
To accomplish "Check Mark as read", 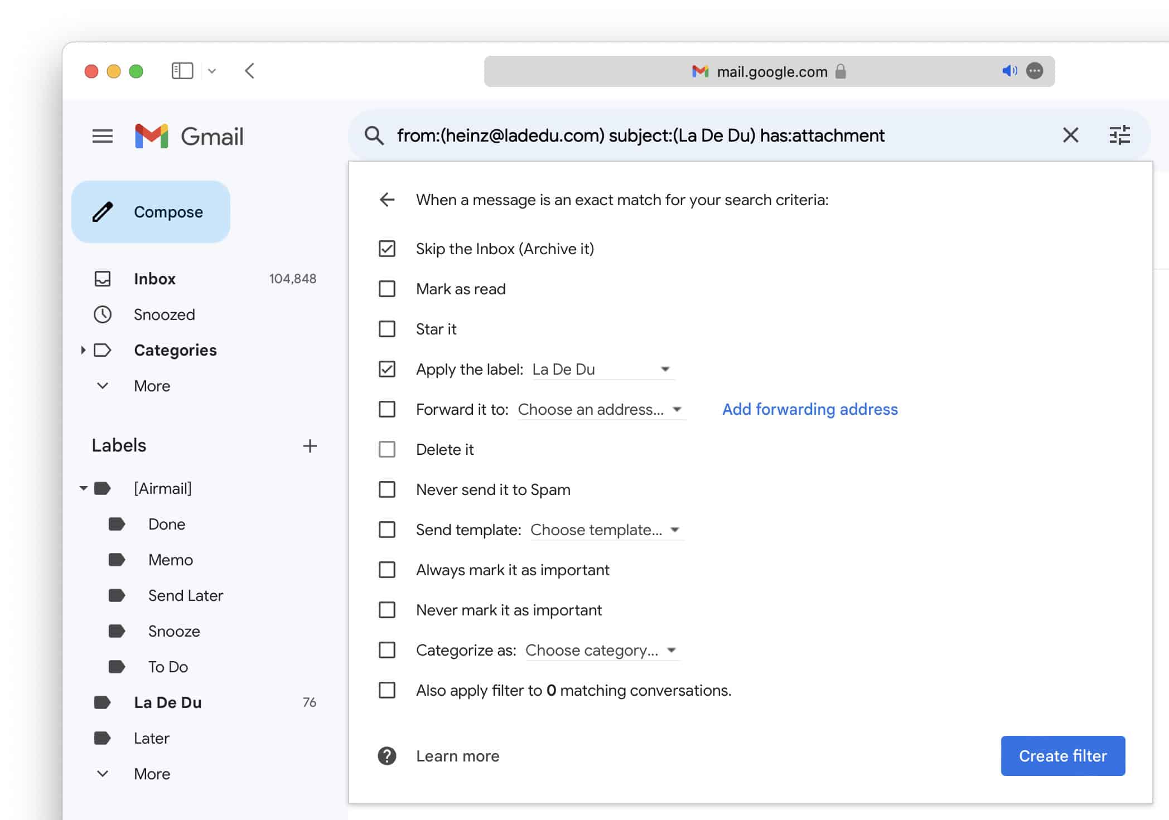I will [387, 289].
